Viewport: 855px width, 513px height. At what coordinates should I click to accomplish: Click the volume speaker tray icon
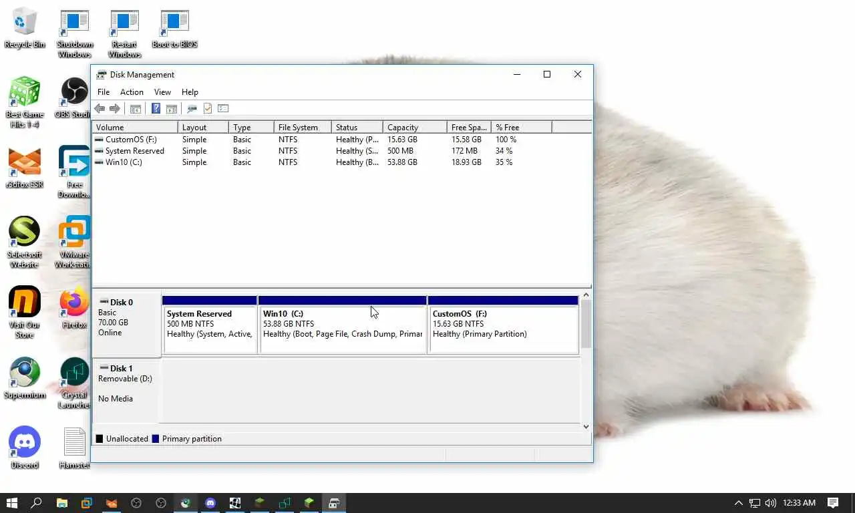[x=771, y=503]
